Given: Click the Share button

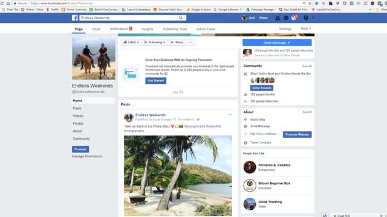Looking at the screenshot, I should (x=177, y=42).
